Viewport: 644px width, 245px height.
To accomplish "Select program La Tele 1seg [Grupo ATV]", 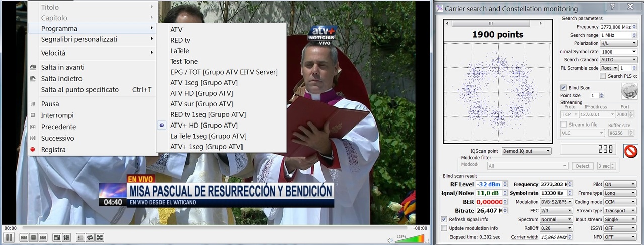I will [221, 136].
